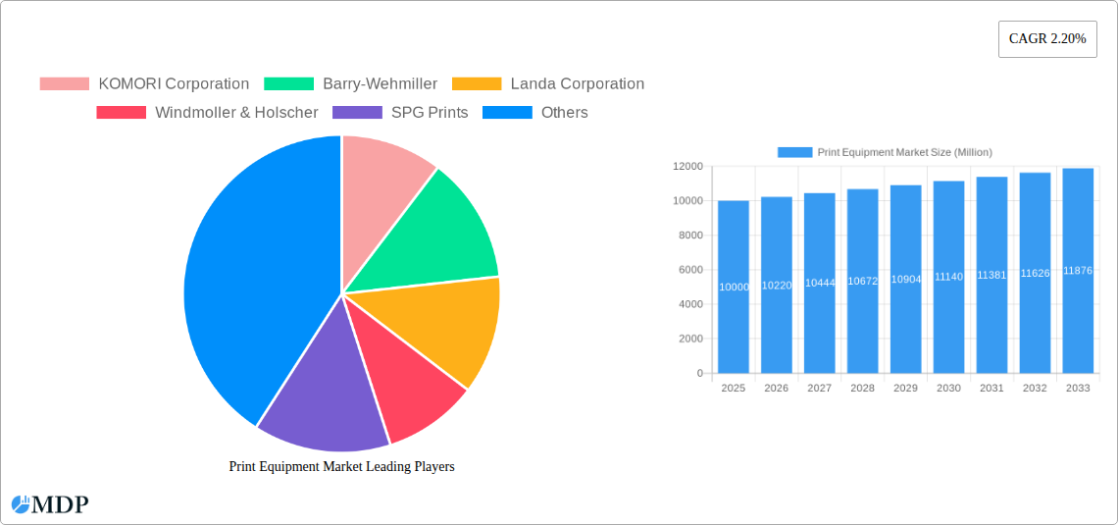The image size is (1118, 525).
Task: Click the 2026 x-axis label
Action: click(777, 388)
